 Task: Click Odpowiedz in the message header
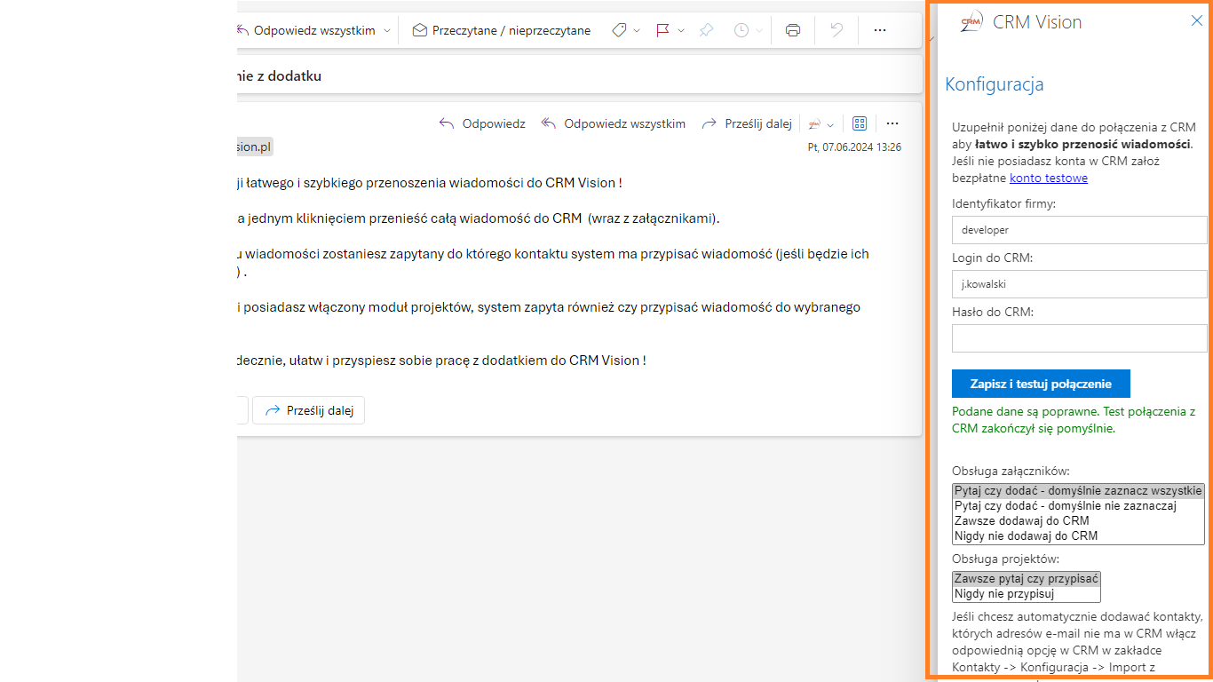point(482,123)
